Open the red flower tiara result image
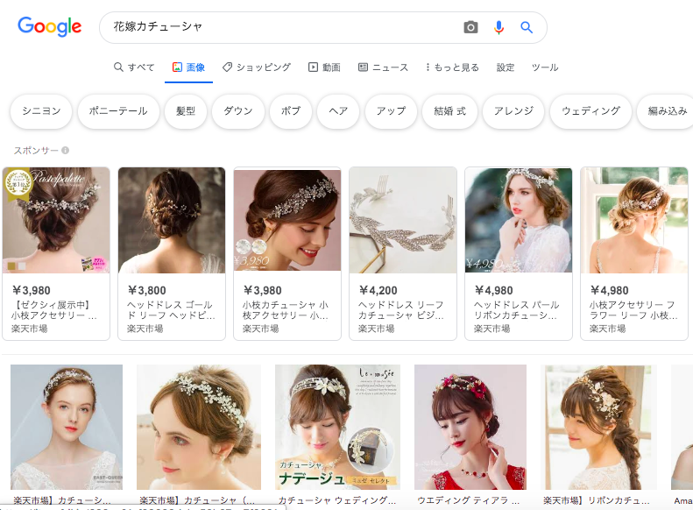693x510 pixels. tap(470, 427)
